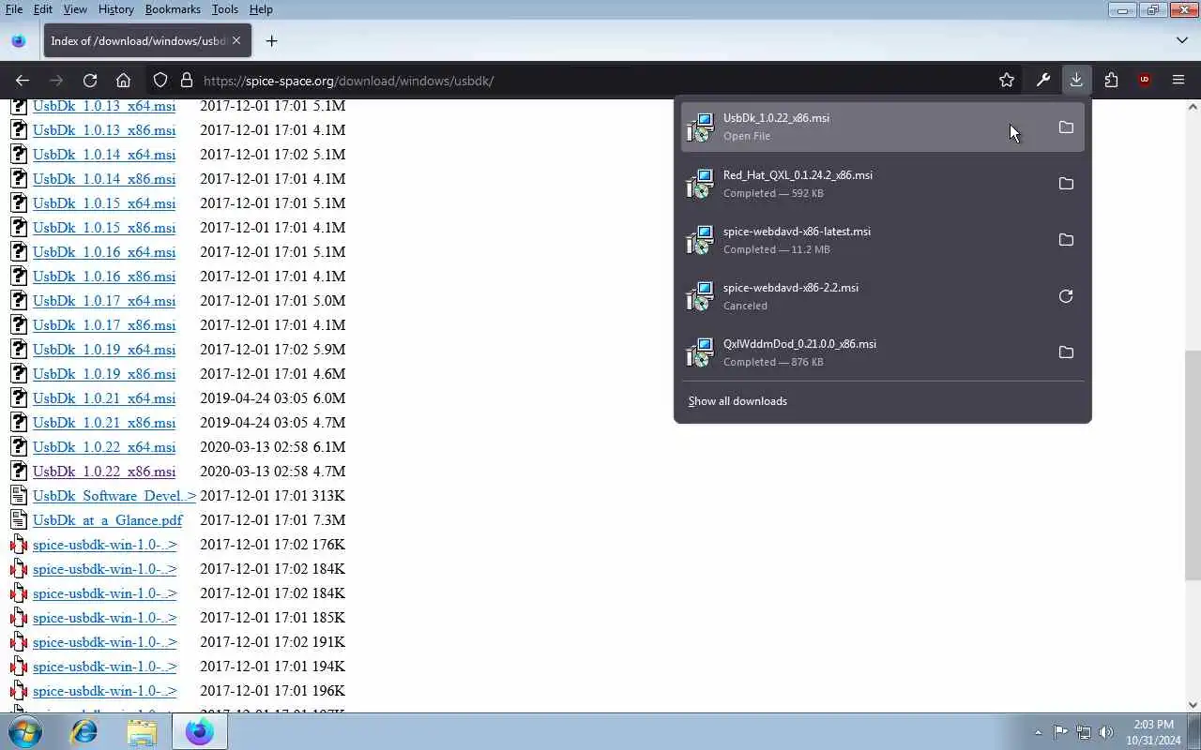Image resolution: width=1201 pixels, height=750 pixels.
Task: Open the Tools menu
Action: [x=224, y=9]
